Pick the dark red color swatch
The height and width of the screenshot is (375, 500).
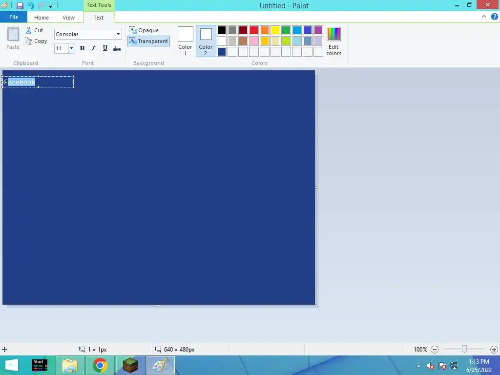click(x=243, y=30)
